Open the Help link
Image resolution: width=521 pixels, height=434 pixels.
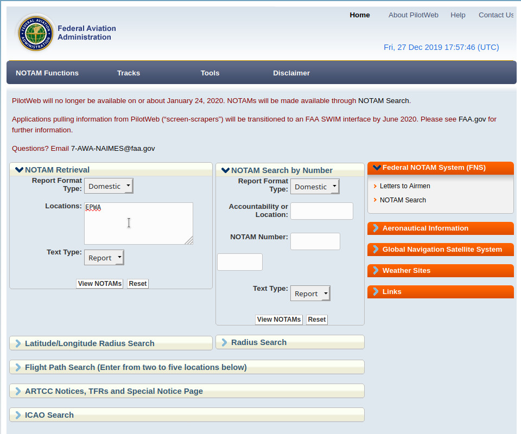pos(458,15)
